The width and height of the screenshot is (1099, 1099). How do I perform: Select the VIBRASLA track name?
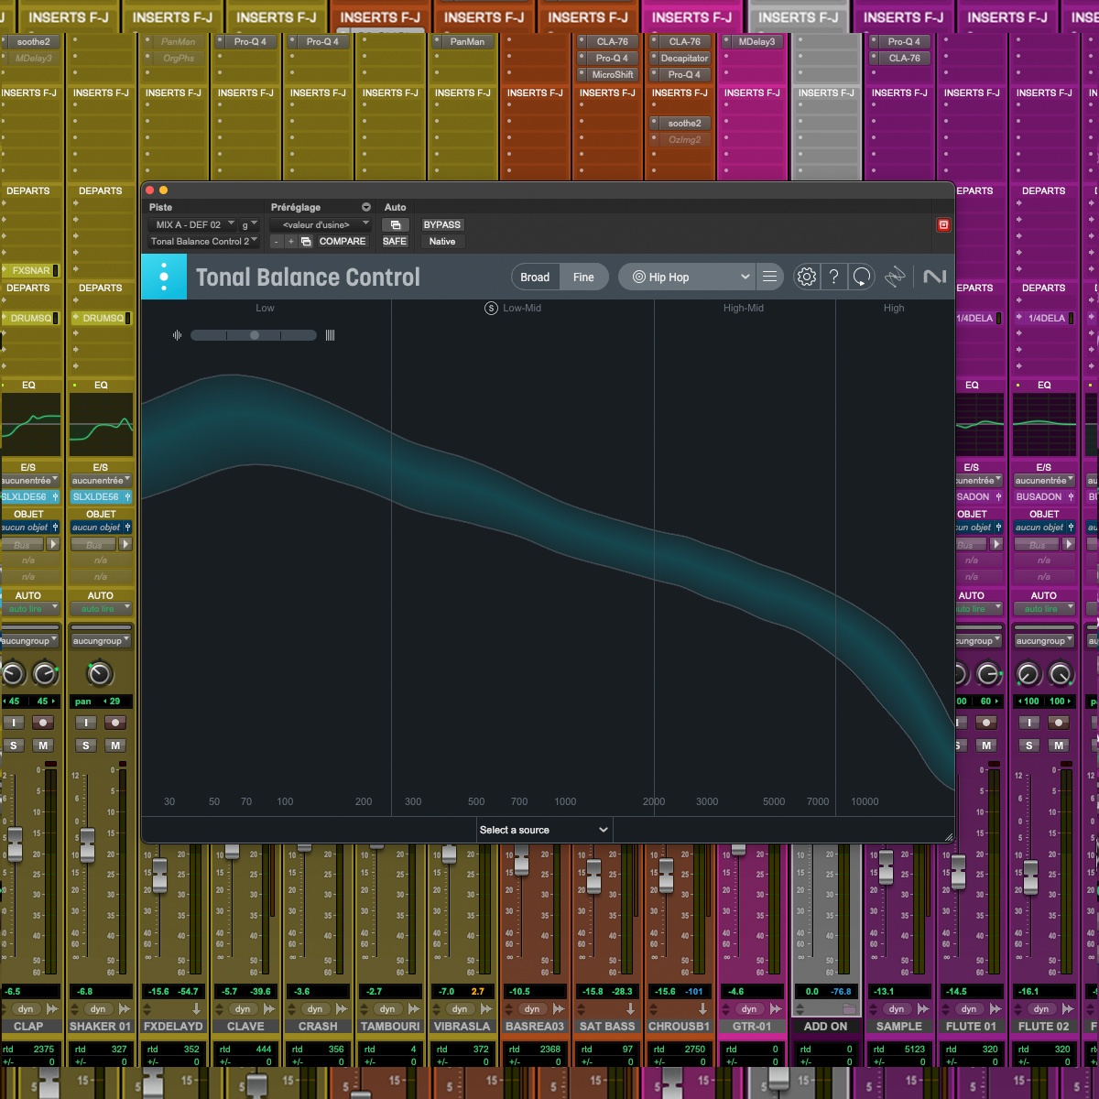[x=462, y=1027]
